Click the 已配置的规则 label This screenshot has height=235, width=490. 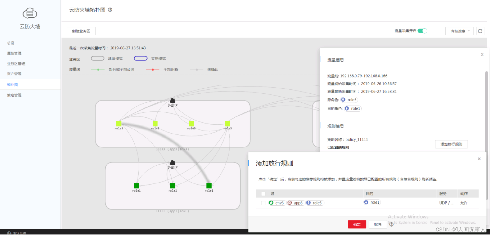click(338, 147)
